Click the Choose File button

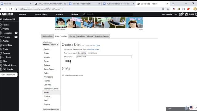(x=82, y=53)
